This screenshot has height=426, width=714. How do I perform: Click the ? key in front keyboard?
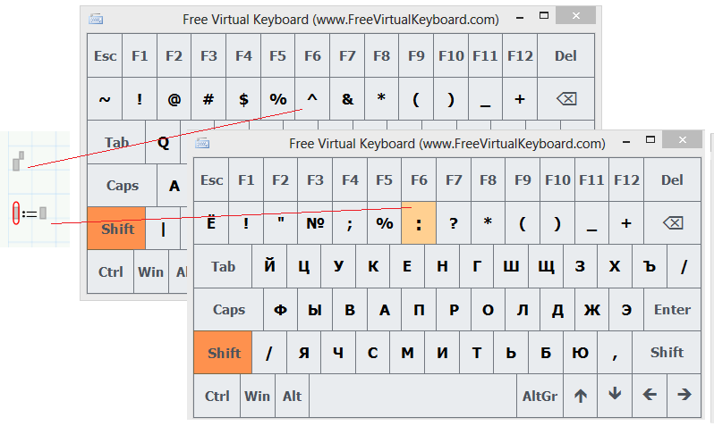[453, 223]
